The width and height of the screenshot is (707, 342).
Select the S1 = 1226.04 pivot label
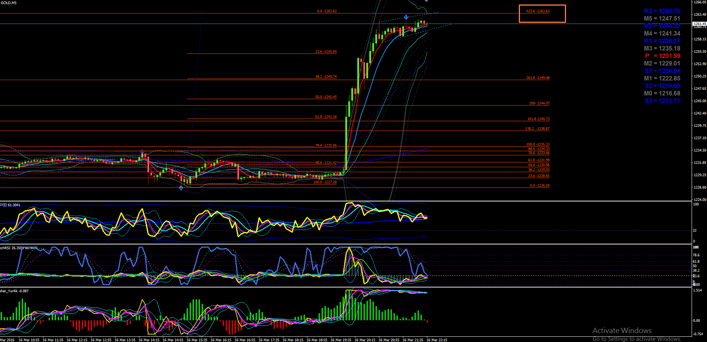click(x=662, y=71)
